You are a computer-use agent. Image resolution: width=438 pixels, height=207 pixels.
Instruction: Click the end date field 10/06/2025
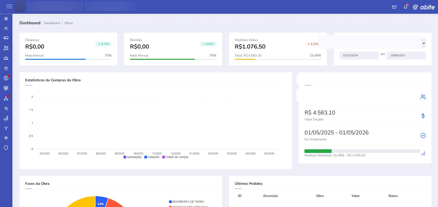pos(406,55)
